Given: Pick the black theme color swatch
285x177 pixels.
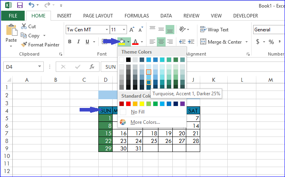Looking at the screenshot, I should point(128,60).
